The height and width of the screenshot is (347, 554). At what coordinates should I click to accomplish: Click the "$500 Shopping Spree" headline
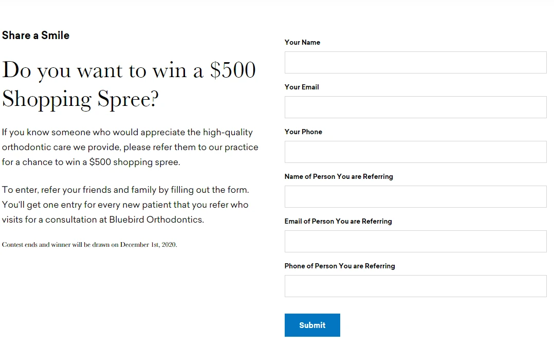(x=128, y=84)
